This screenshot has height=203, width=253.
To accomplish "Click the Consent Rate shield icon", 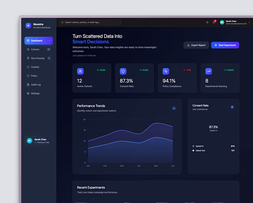I will coord(123,71).
